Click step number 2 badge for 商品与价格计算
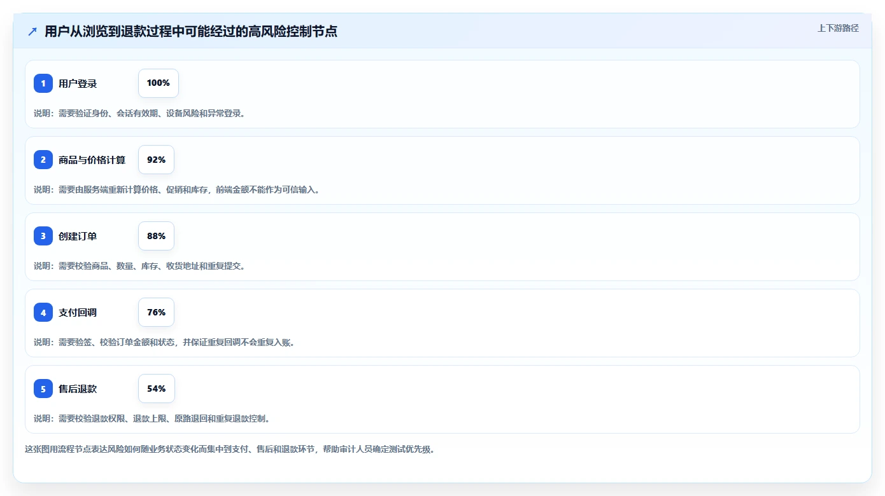 [43, 160]
